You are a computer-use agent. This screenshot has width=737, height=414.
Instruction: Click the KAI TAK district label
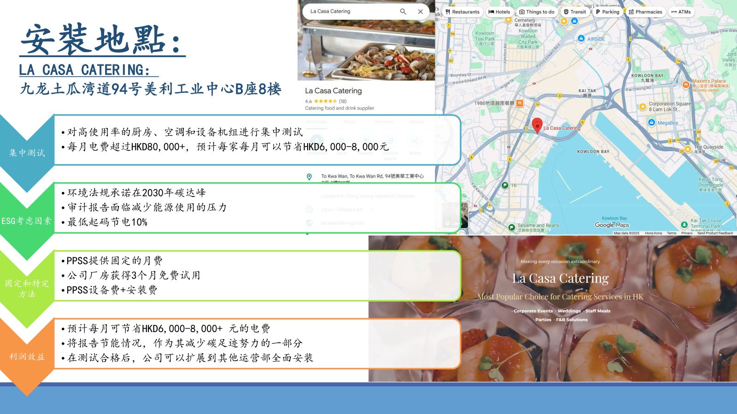[x=587, y=93]
